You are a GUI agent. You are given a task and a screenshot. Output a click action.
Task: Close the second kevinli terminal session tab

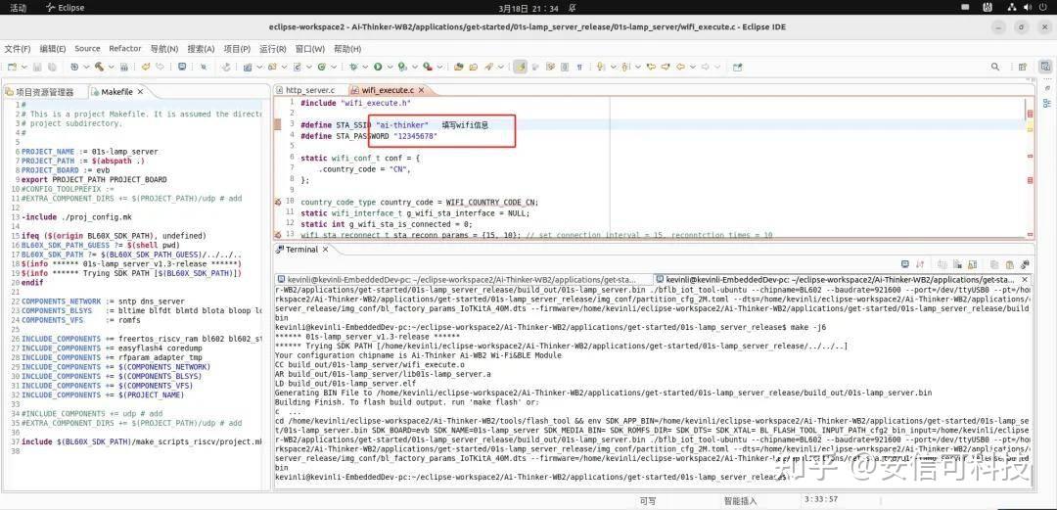(x=1026, y=279)
